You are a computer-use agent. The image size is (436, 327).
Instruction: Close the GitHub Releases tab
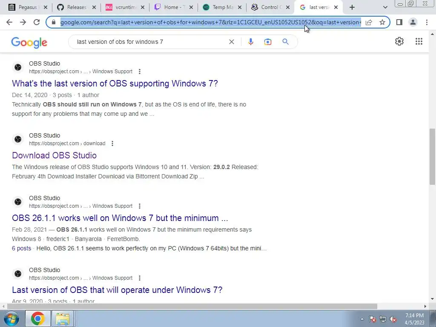tap(94, 7)
